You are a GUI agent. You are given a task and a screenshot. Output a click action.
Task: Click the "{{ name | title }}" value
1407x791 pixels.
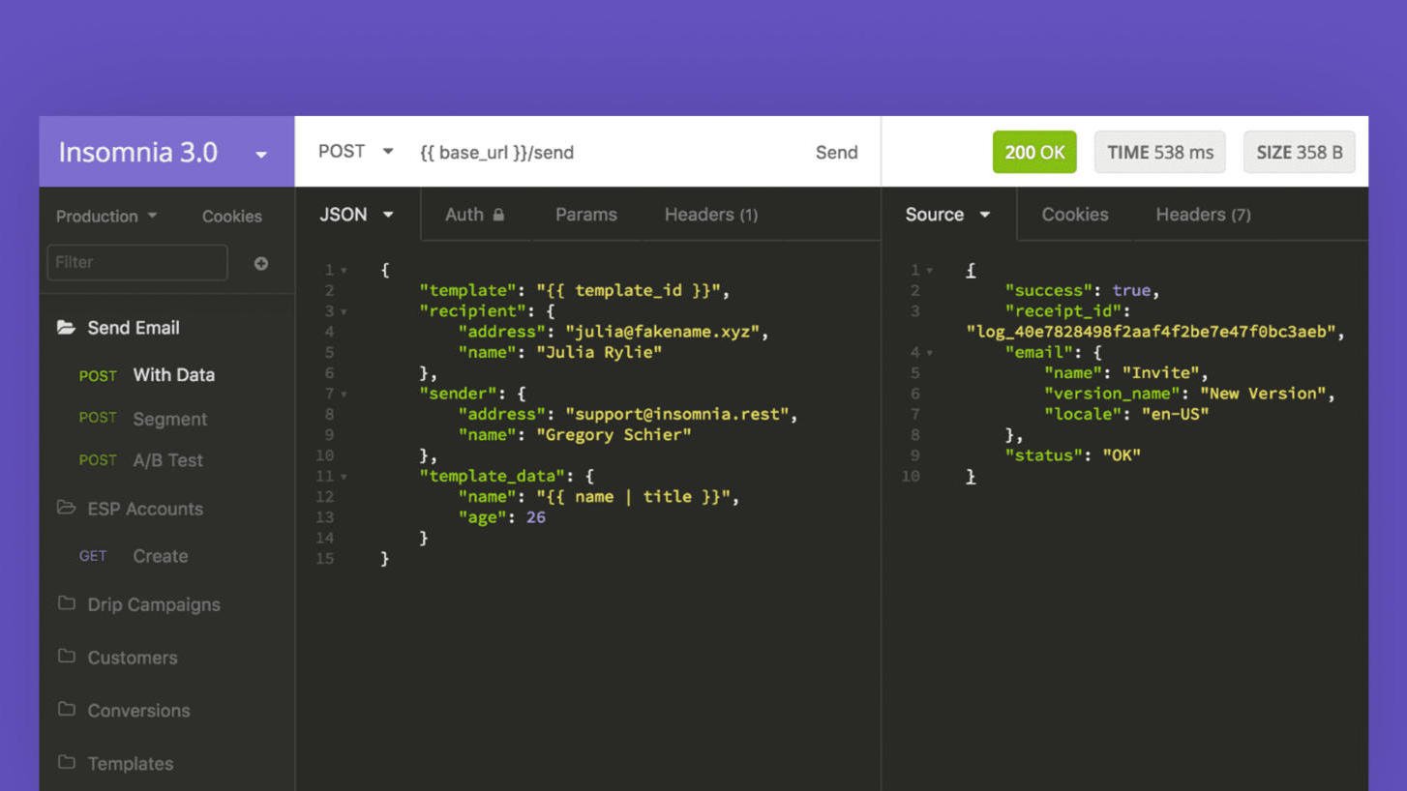634,497
